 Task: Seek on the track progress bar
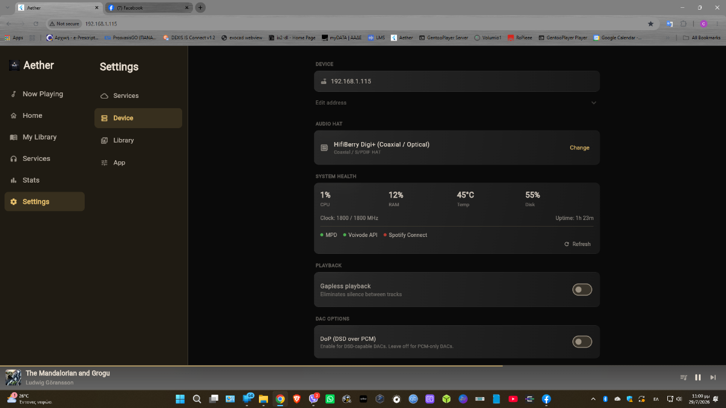click(x=363, y=366)
